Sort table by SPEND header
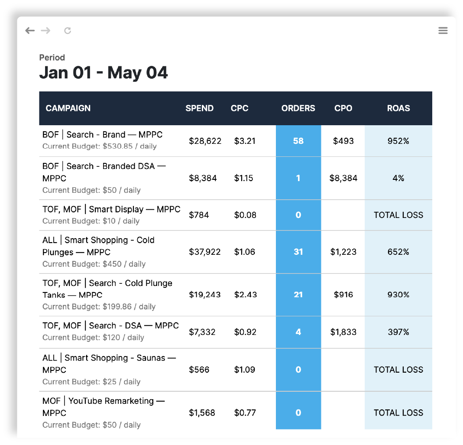The width and height of the screenshot is (463, 445). pyautogui.click(x=199, y=108)
